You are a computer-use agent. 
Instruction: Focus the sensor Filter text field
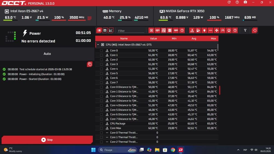(131, 31)
